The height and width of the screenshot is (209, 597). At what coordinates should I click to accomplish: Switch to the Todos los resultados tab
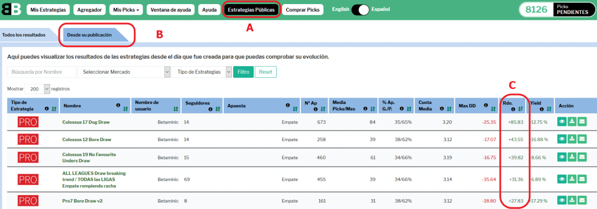[x=24, y=34]
